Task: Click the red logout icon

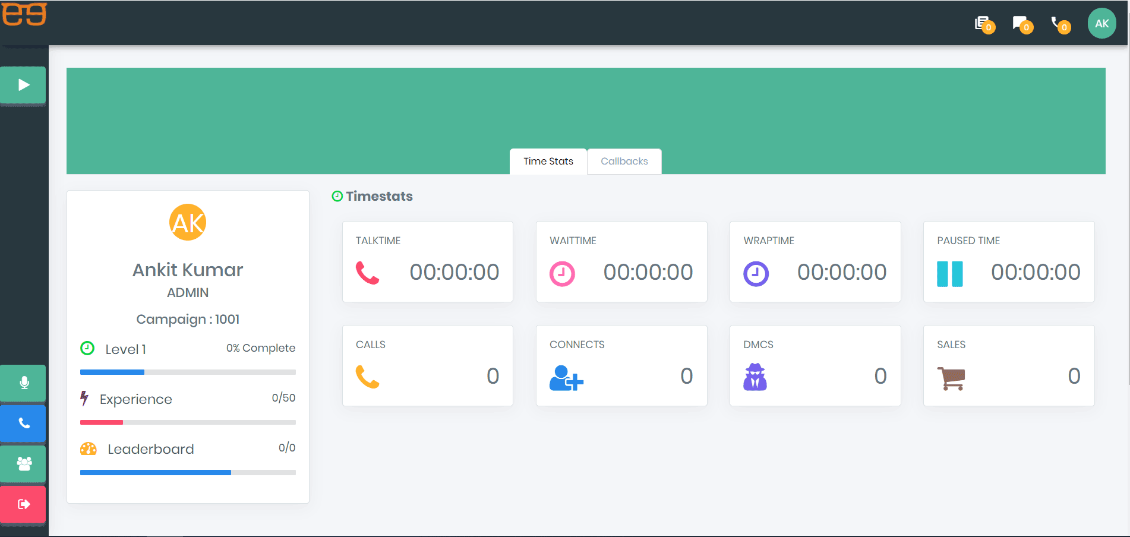Action: [24, 504]
